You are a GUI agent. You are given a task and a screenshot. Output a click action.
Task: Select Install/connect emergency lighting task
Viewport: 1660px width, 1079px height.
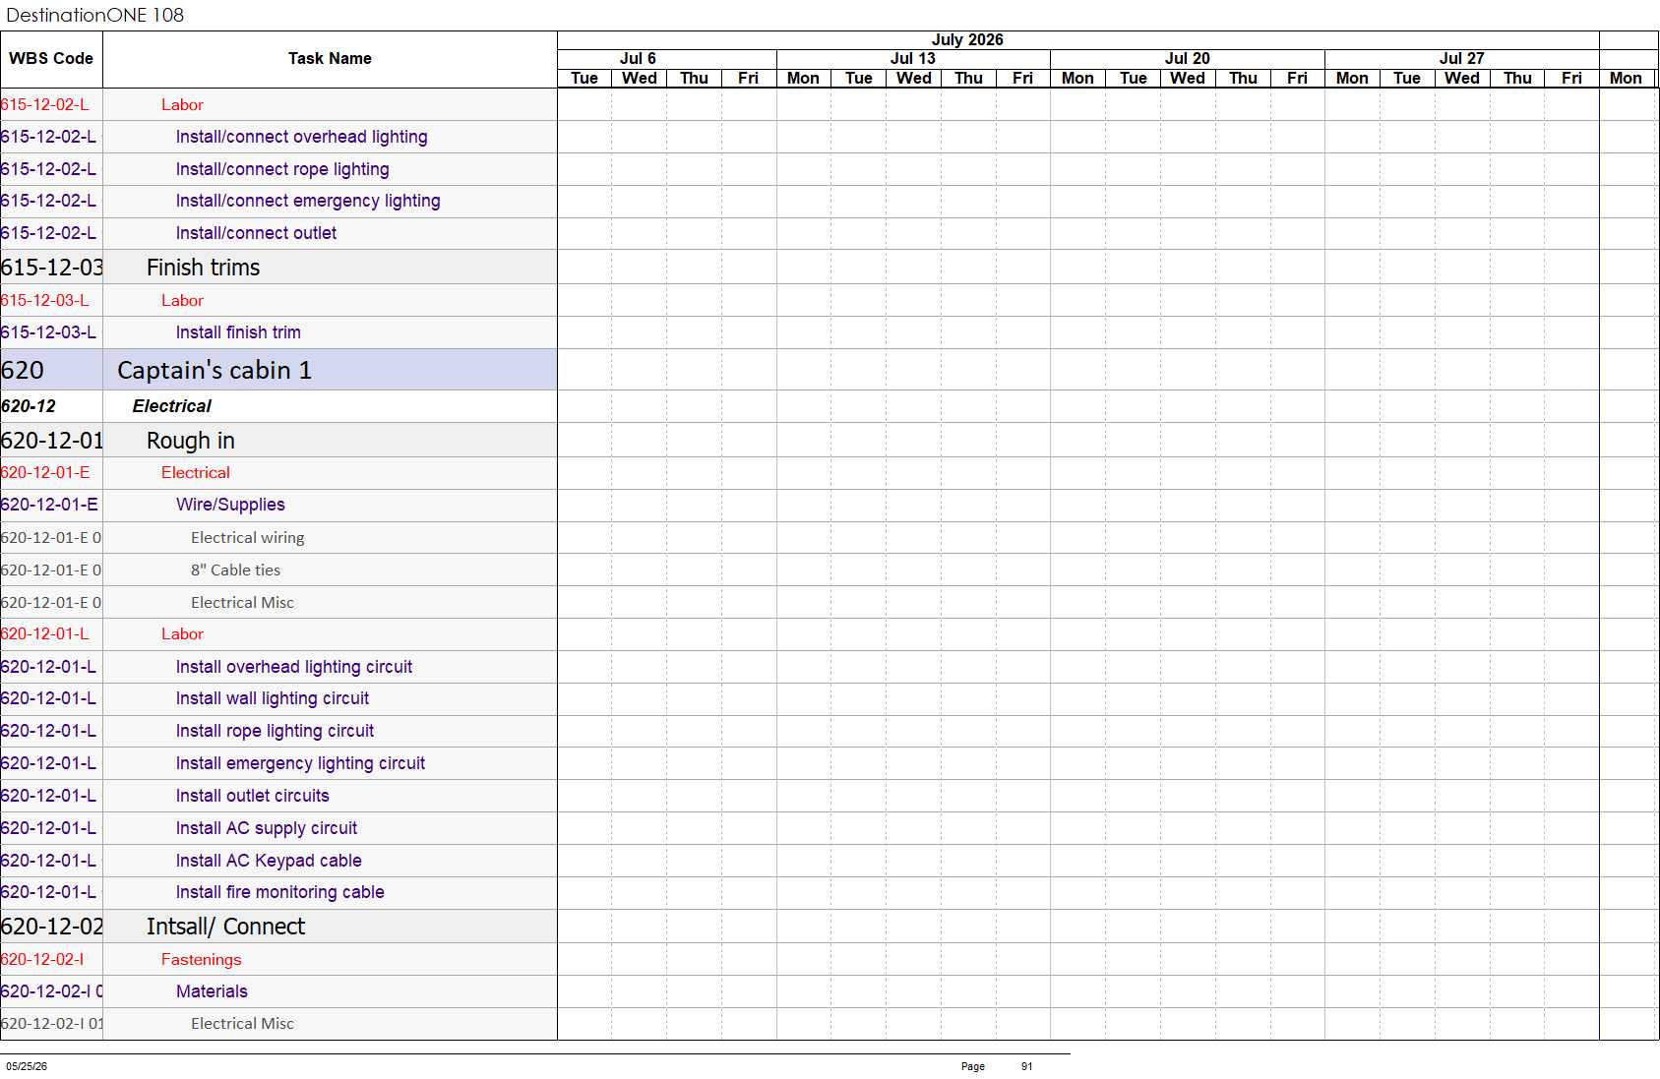[308, 201]
